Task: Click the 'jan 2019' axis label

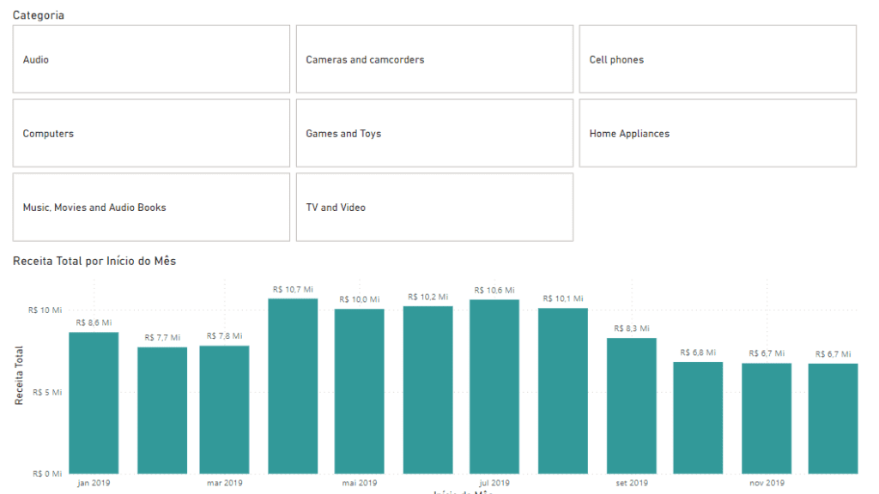Action: (94, 483)
